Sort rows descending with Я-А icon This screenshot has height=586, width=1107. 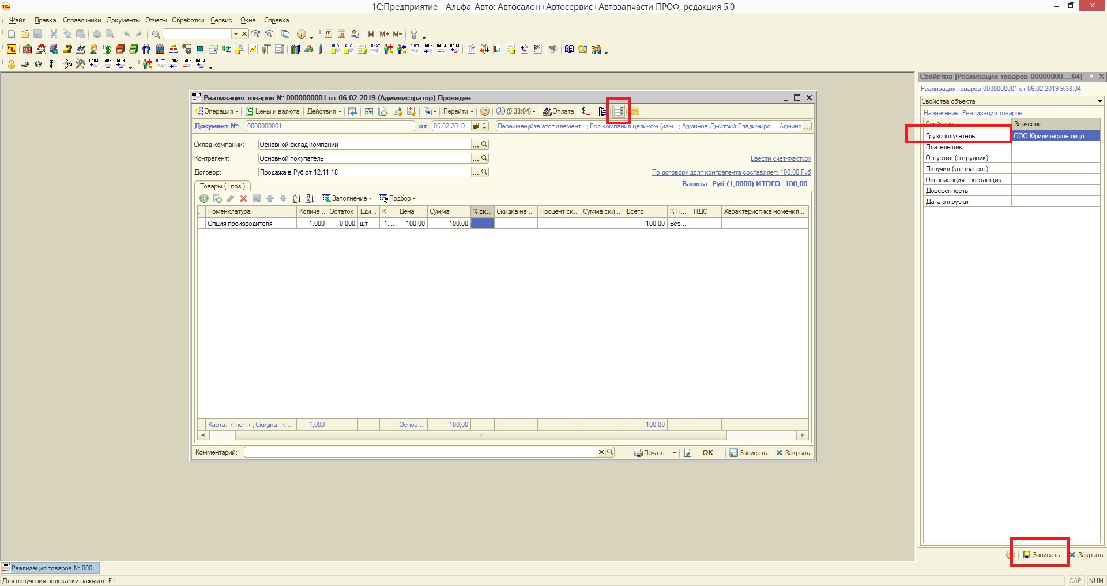point(310,198)
